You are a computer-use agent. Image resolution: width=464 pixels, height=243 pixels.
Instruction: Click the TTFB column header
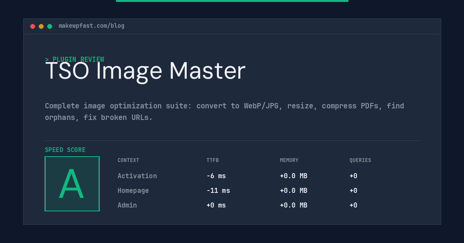[213, 160]
